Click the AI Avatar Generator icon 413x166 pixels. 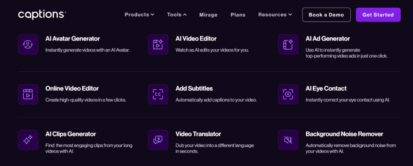(x=28, y=44)
